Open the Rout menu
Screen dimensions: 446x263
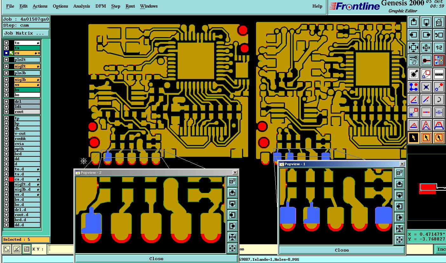130,6
